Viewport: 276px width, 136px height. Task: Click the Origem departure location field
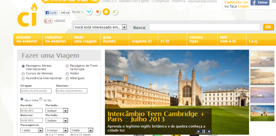coord(36,91)
